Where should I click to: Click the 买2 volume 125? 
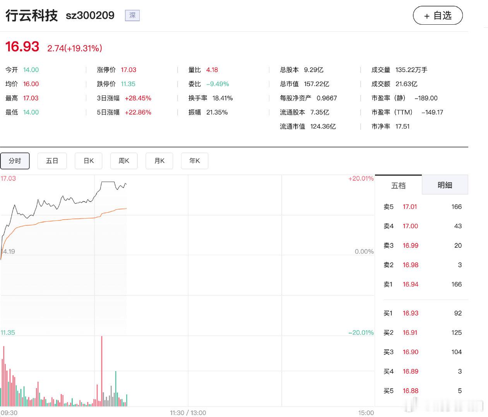click(457, 332)
